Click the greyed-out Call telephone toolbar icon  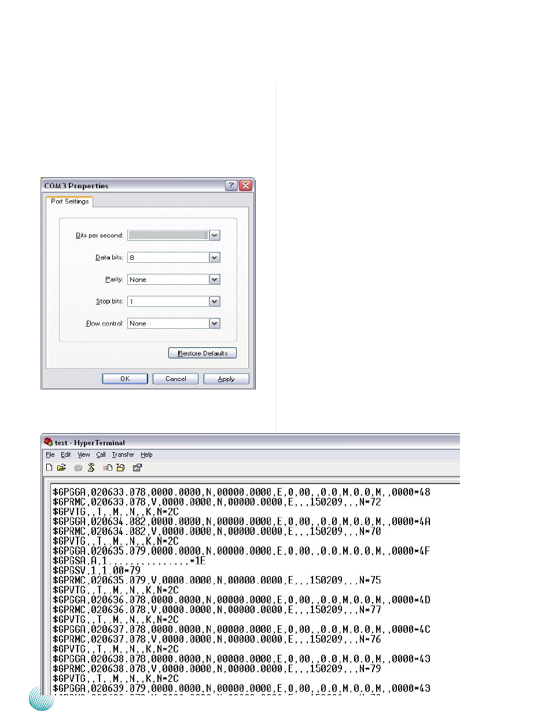78,468
